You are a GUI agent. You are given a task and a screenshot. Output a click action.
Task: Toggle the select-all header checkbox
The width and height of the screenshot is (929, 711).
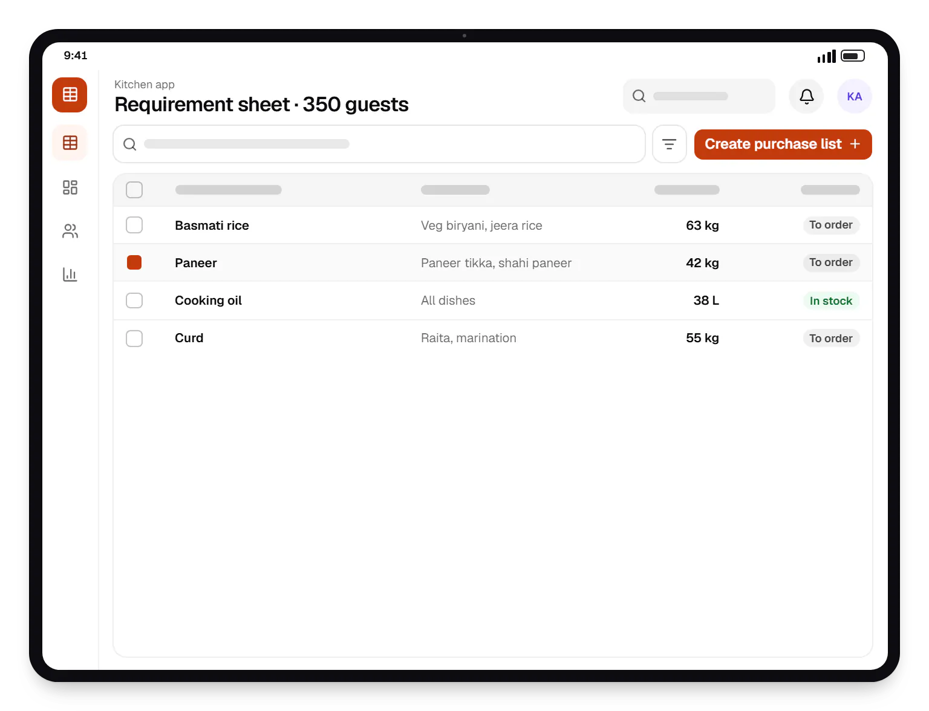coord(134,190)
